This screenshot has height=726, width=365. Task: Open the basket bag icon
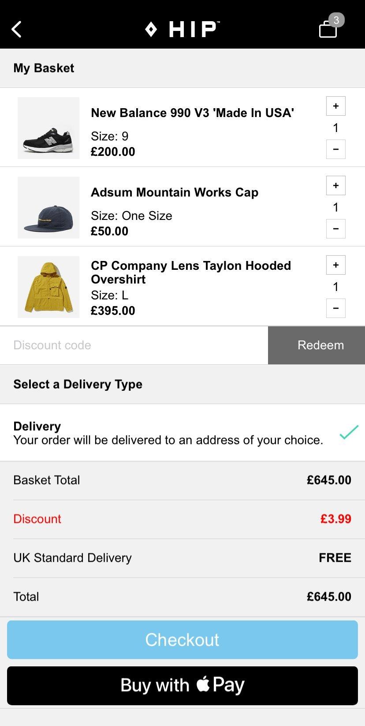point(328,29)
